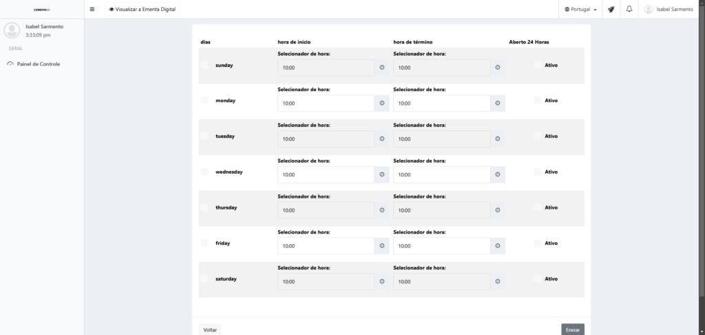Open the Portugal language dropdown
The image size is (705, 335).
580,9
